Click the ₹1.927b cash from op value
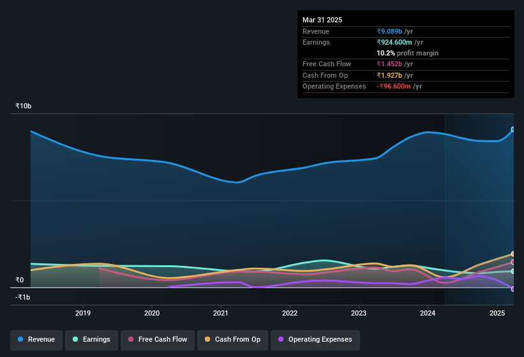The height and width of the screenshot is (357, 524). [389, 75]
